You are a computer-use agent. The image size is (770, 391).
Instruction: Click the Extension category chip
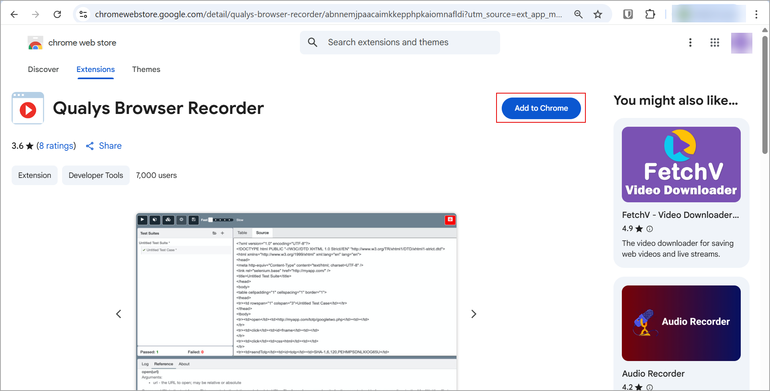point(34,175)
